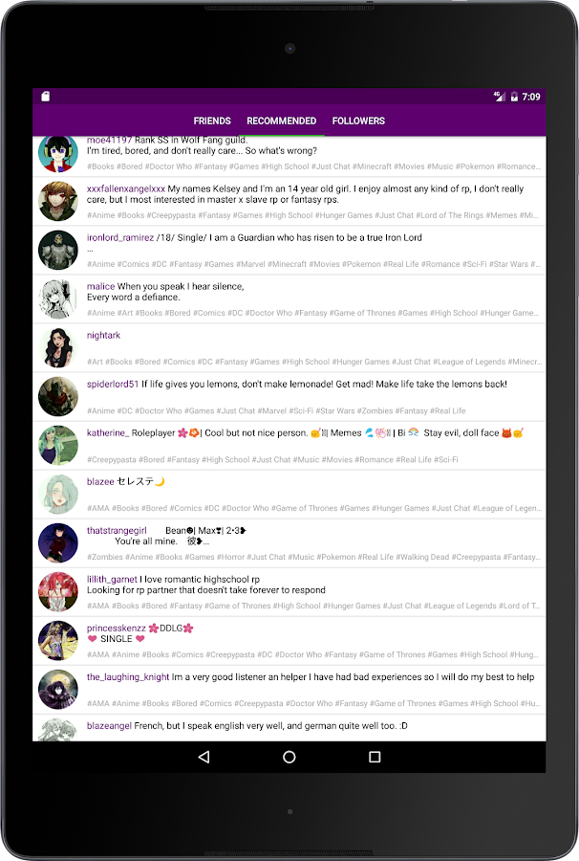The image size is (579, 861).
Task: Open the_laughing_knight username link
Action: click(128, 677)
